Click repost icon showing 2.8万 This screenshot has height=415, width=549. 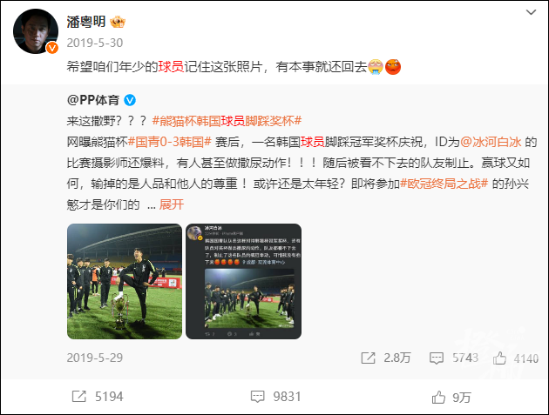pos(368,358)
